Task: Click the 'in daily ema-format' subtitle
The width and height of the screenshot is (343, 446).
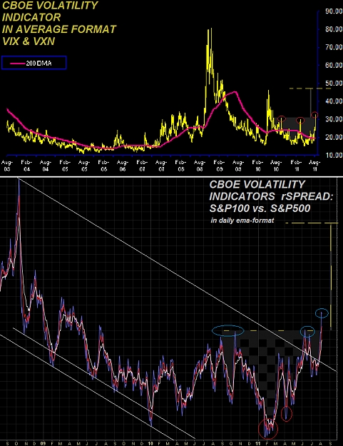Action: [x=242, y=221]
